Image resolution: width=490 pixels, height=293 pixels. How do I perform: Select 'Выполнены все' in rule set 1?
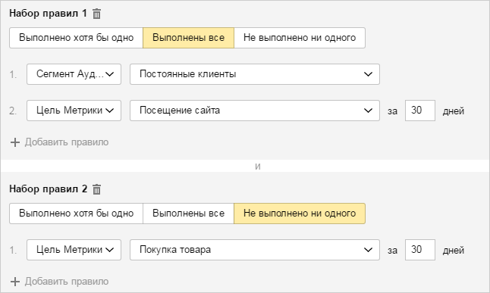point(188,38)
